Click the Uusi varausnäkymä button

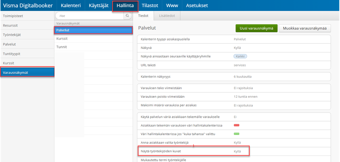pyautogui.click(x=257, y=28)
